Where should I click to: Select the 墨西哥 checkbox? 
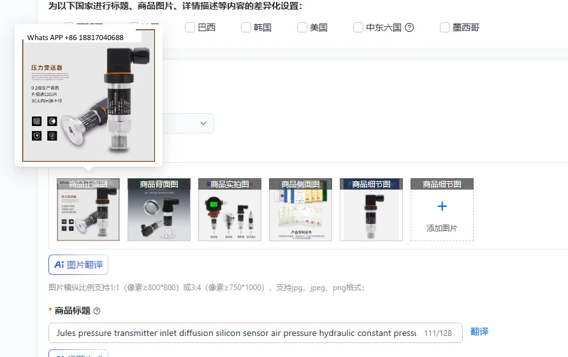coord(445,27)
